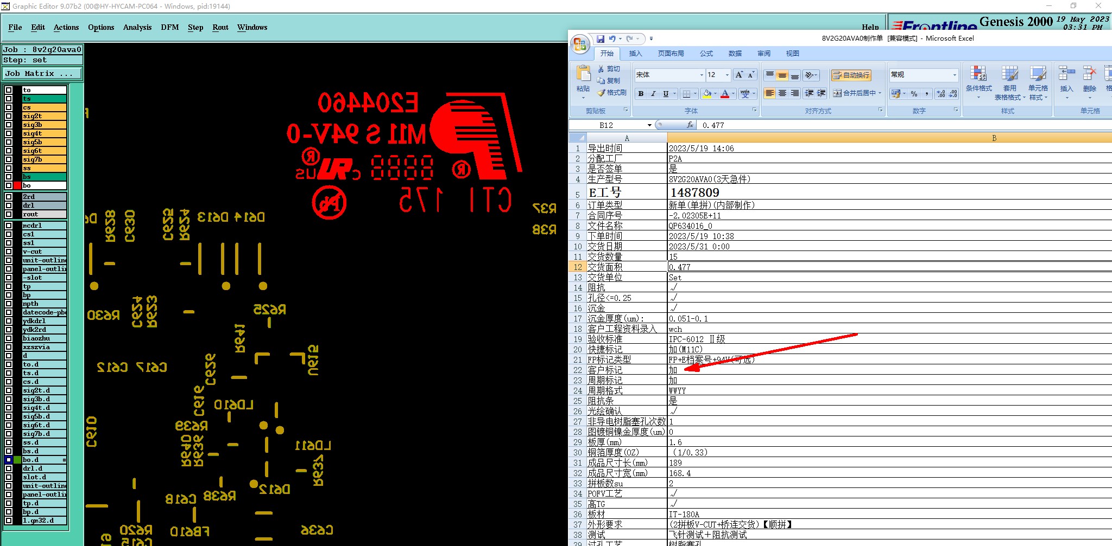Click the insert function fx icon
This screenshot has width=1112, height=546.
click(x=690, y=125)
